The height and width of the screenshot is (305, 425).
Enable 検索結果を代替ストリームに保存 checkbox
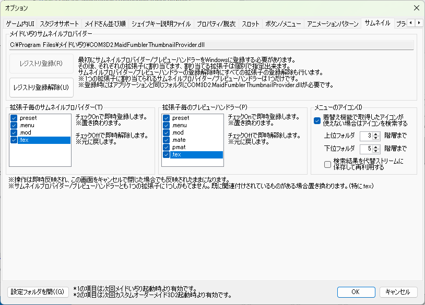(x=327, y=164)
